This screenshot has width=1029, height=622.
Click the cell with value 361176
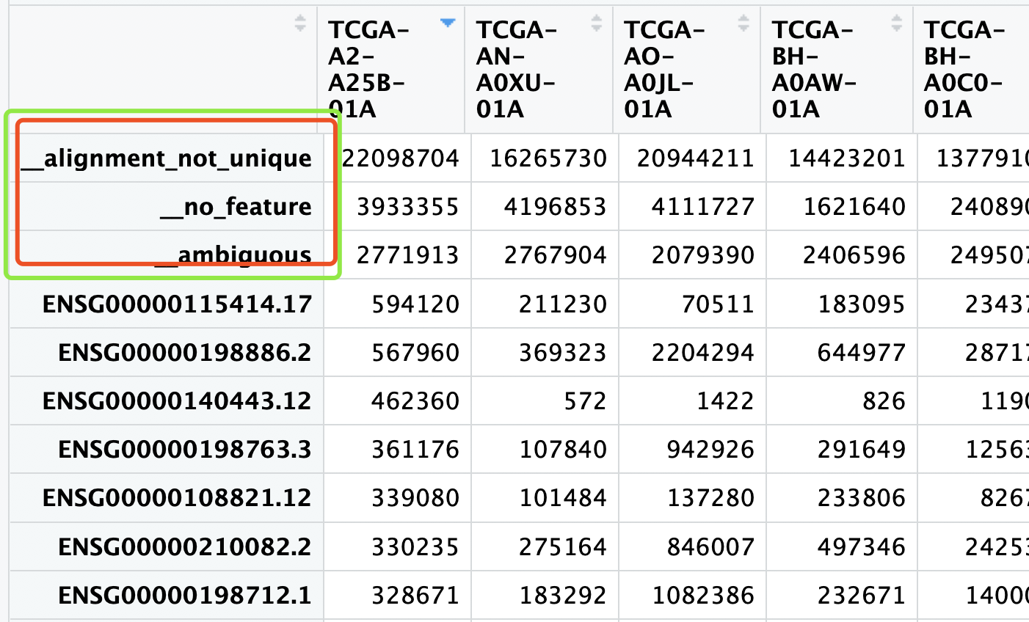click(397, 449)
